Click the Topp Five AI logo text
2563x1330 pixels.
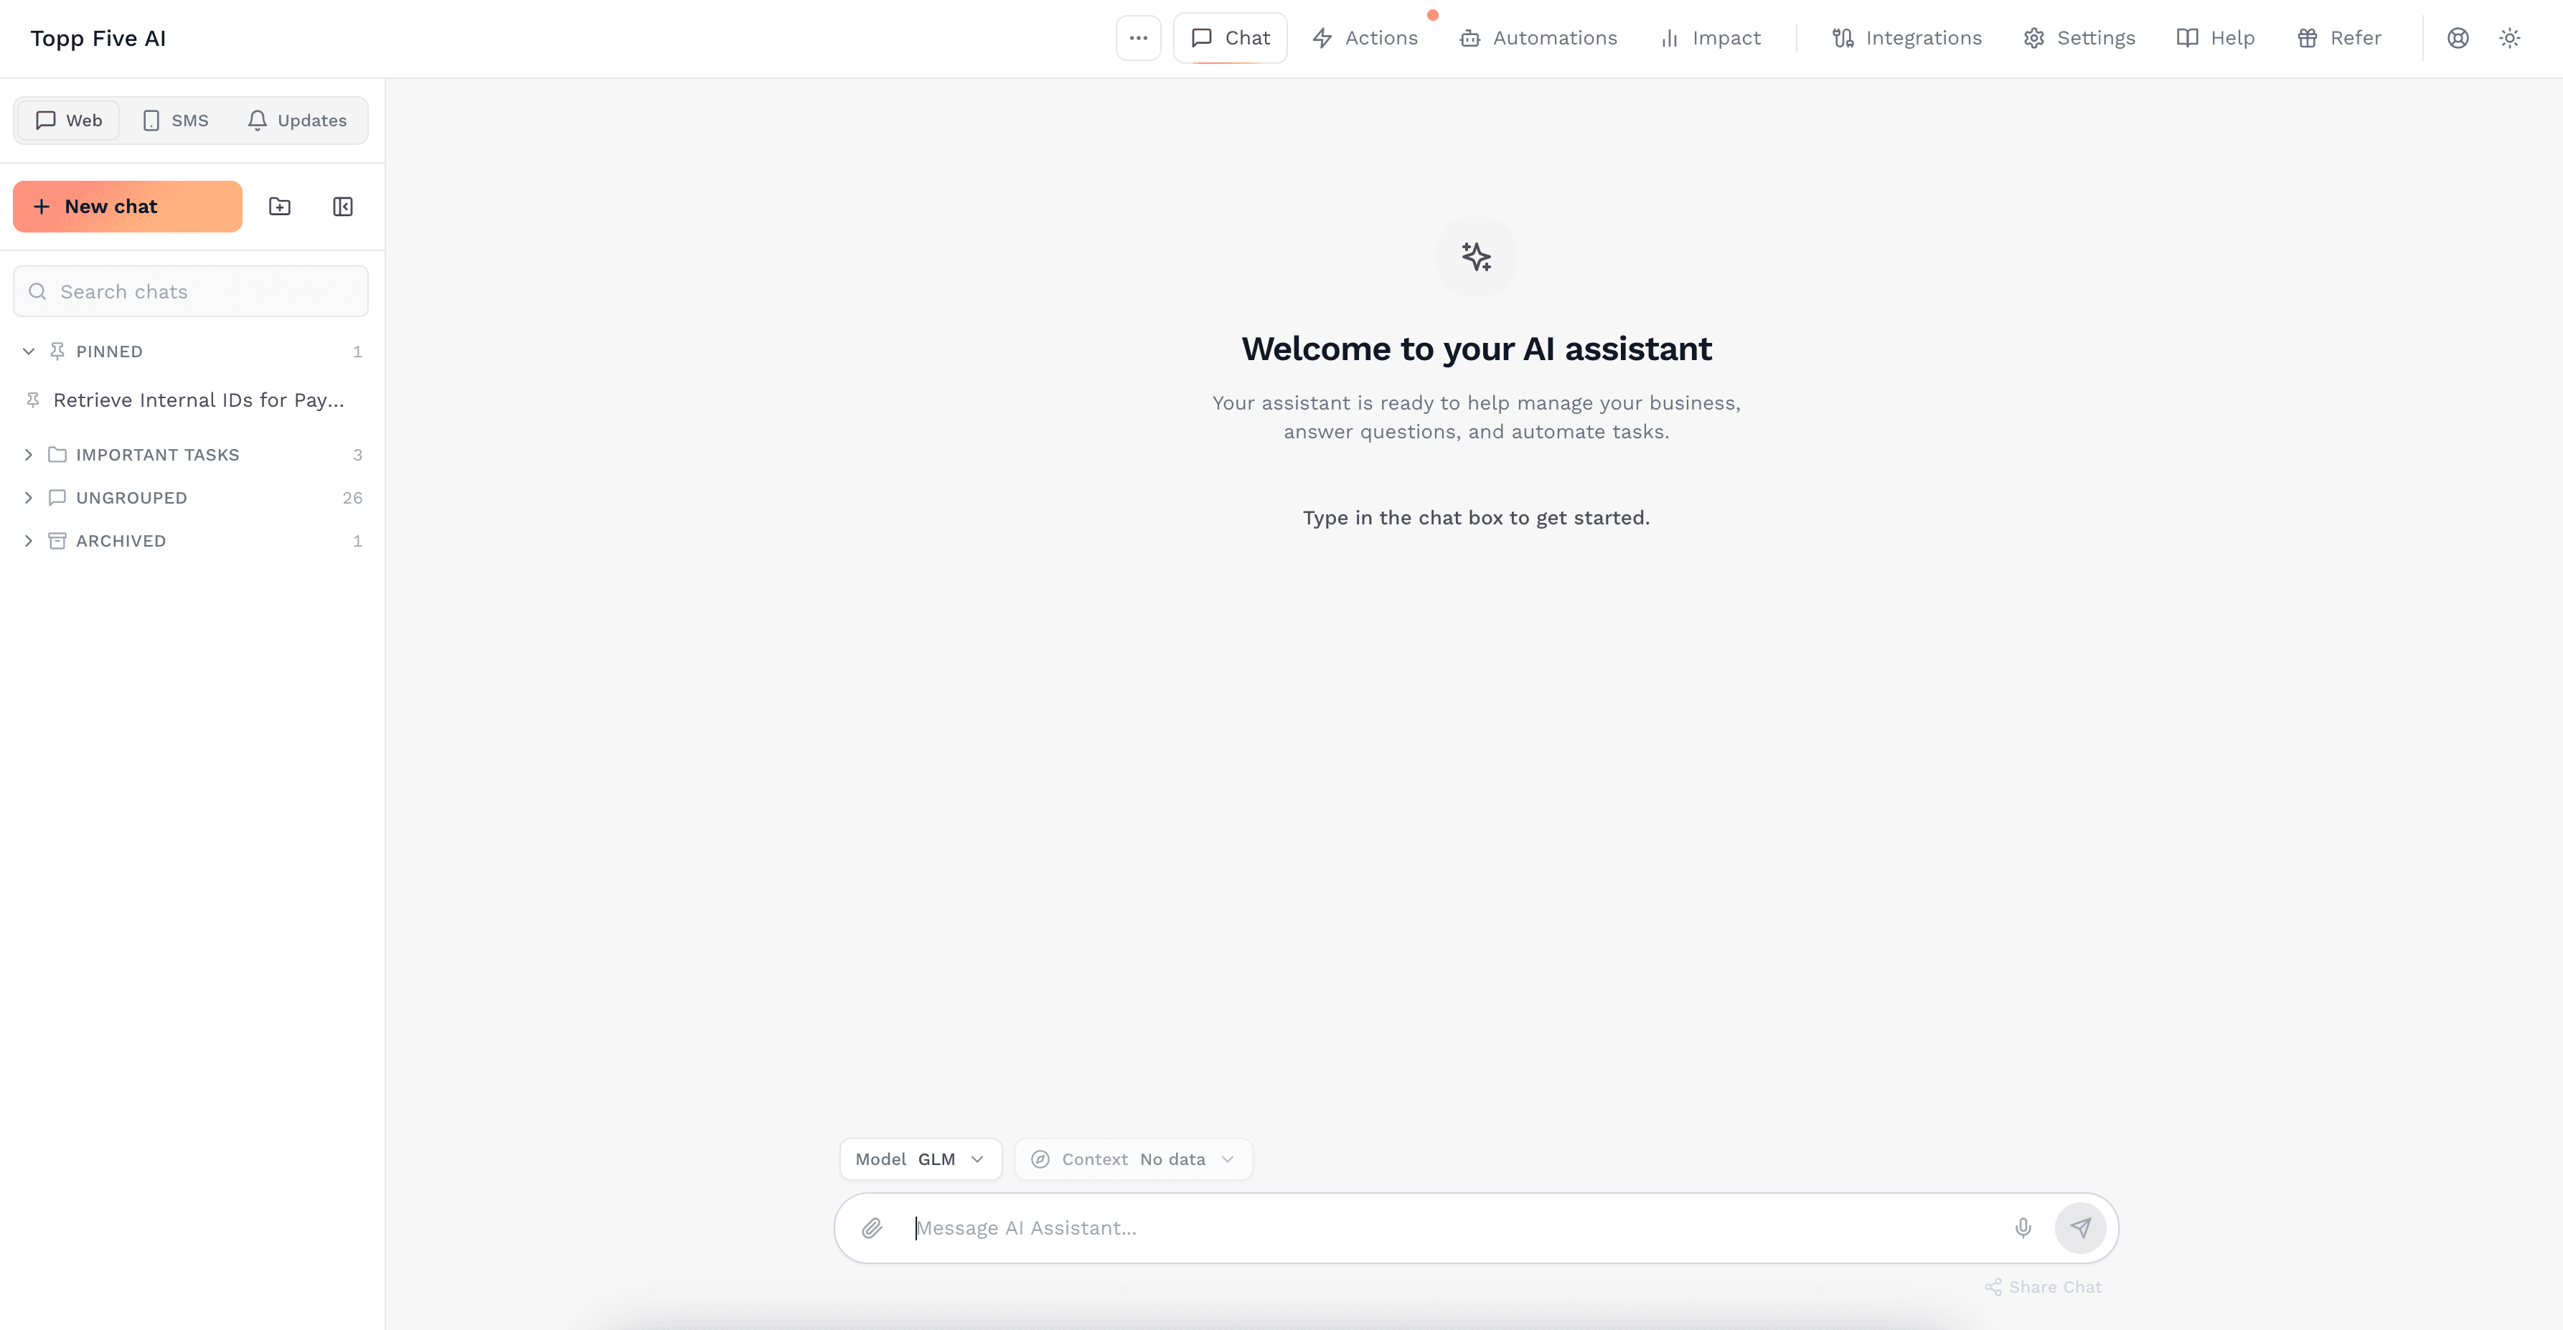pyautogui.click(x=98, y=38)
